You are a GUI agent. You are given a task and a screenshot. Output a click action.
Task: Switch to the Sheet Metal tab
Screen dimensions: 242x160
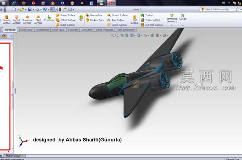pyautogui.click(x=26, y=30)
